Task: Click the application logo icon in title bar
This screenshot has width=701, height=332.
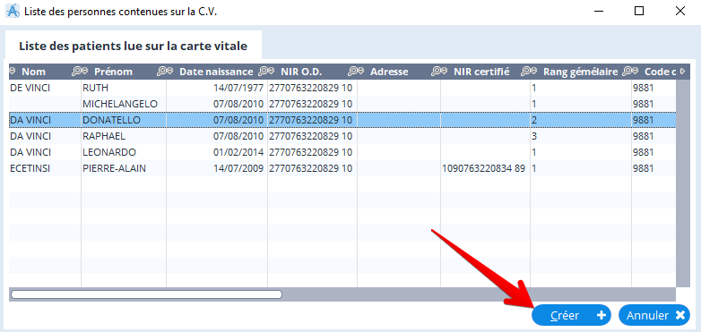Action: (12, 11)
